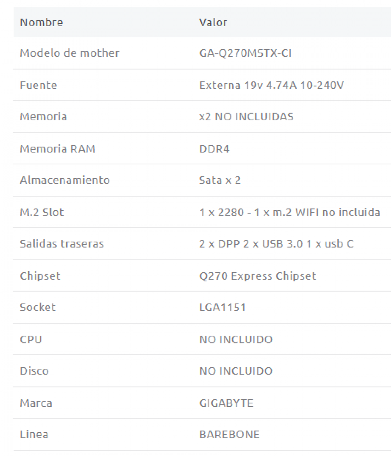The width and height of the screenshot is (391, 456).
Task: Click the BAREBONE linea value
Action: 229,434
